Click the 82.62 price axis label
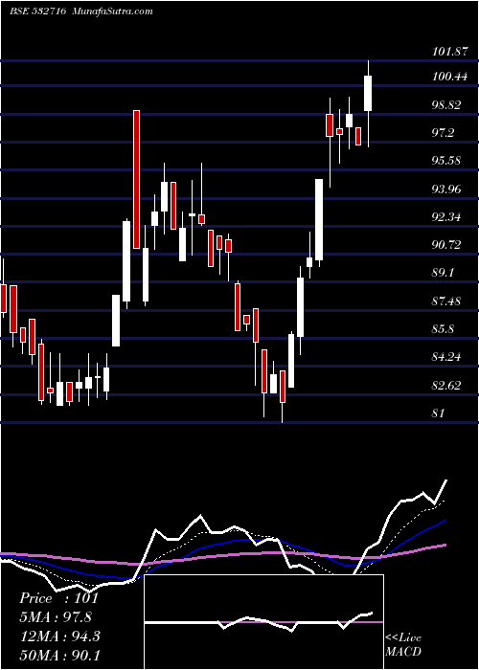 tap(446, 386)
